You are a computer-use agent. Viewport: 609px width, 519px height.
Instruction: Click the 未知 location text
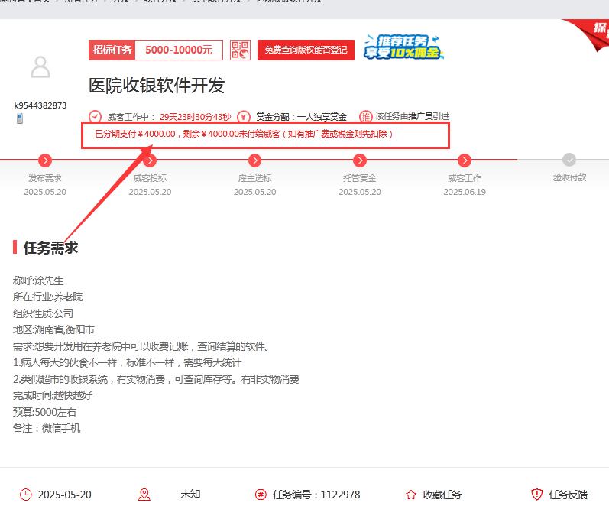(x=190, y=494)
